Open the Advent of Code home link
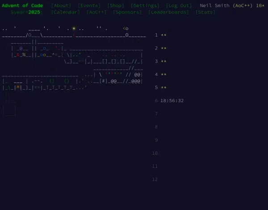The height and width of the screenshot is (210, 268). pyautogui.click(x=22, y=5)
